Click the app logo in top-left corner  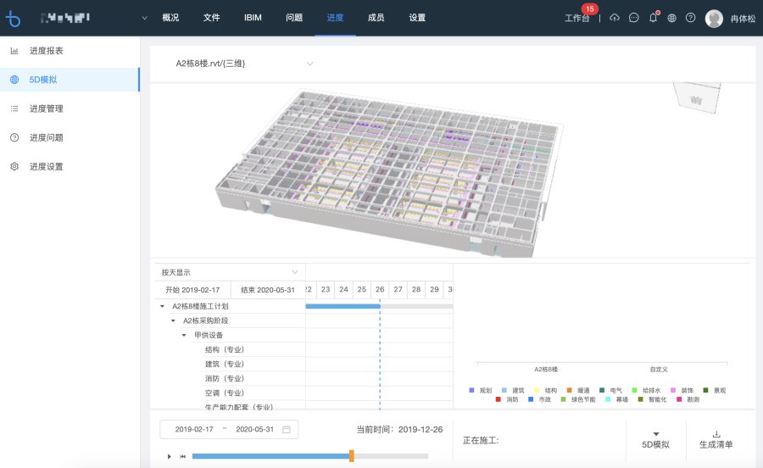point(14,18)
